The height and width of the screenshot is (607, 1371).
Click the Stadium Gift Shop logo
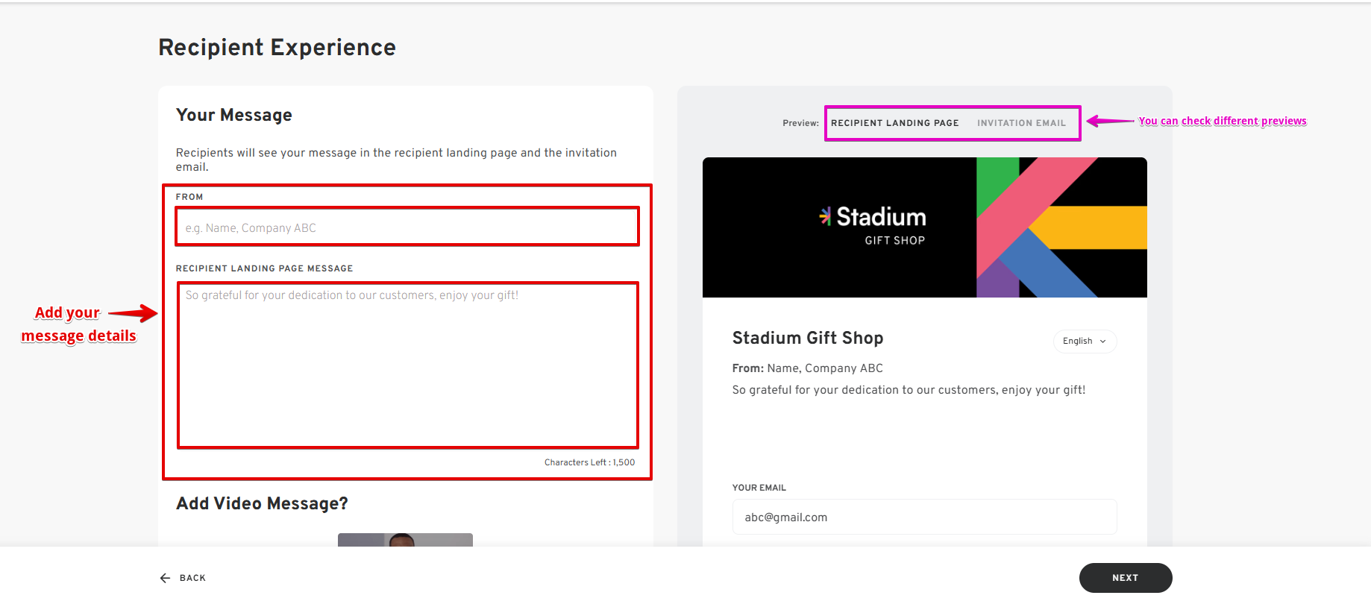(x=872, y=226)
